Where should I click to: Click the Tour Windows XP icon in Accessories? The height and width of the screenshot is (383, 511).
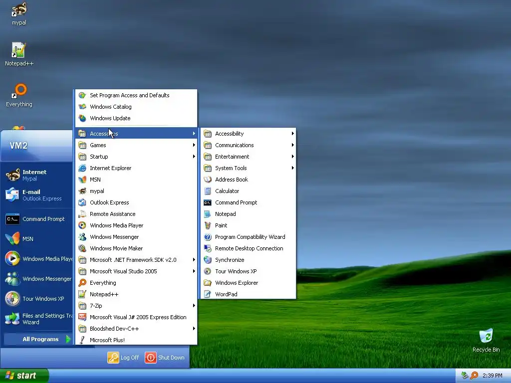click(208, 271)
